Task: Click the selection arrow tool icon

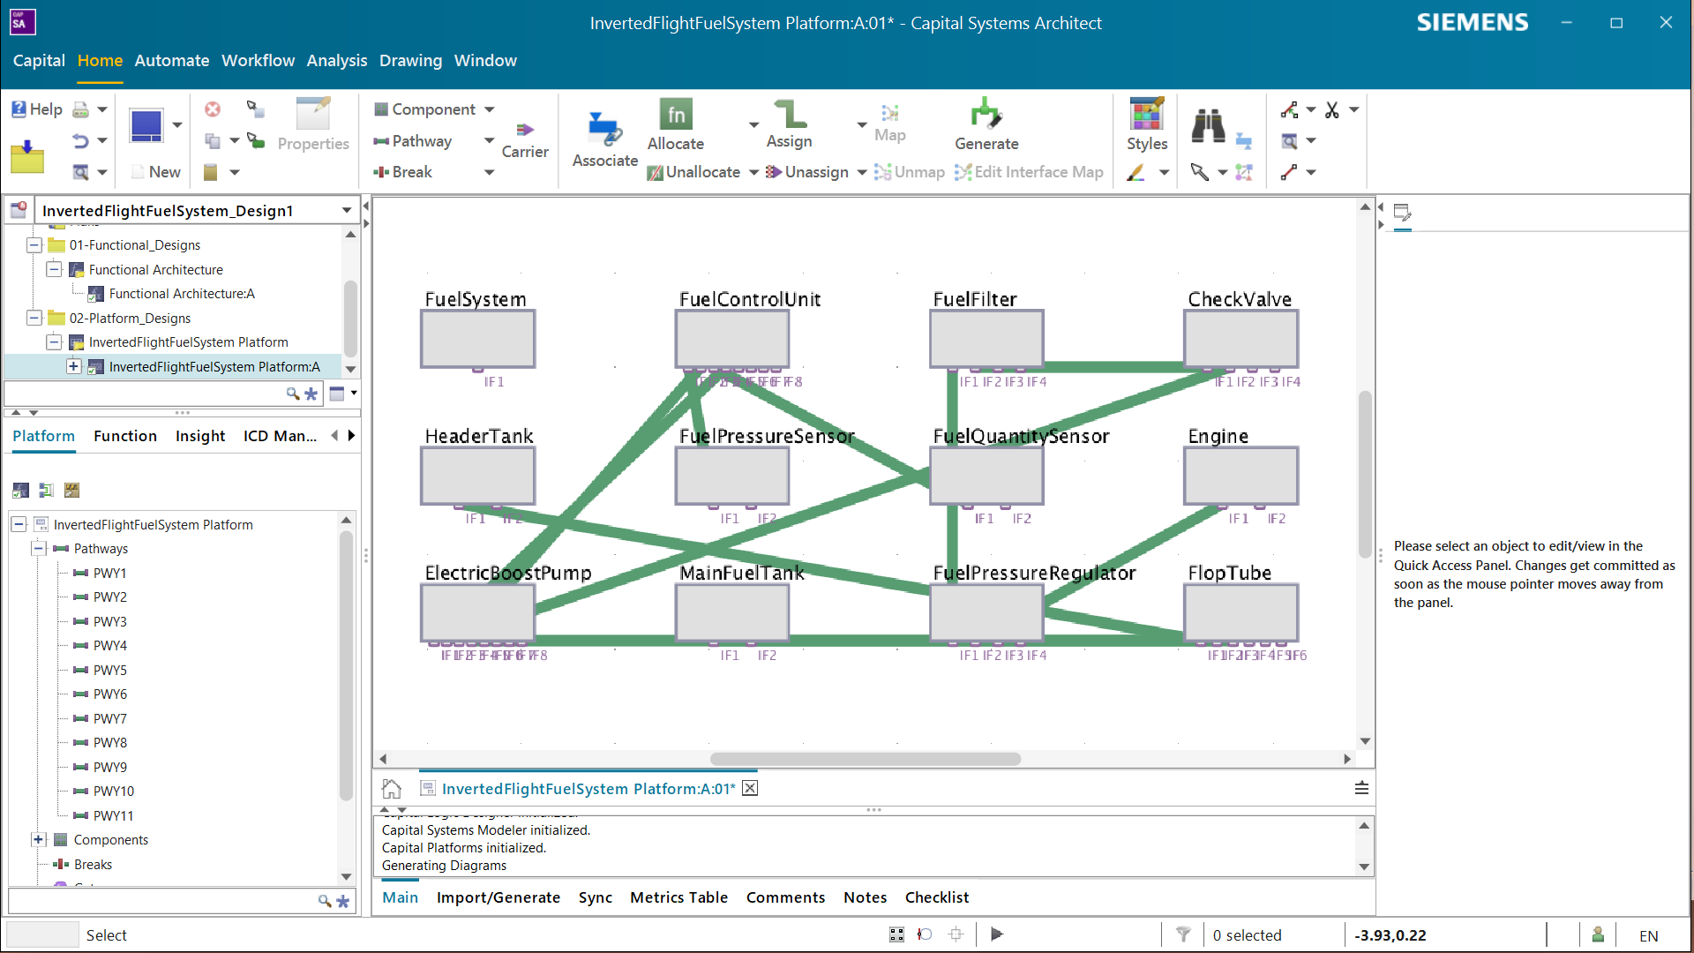Action: (x=1200, y=172)
